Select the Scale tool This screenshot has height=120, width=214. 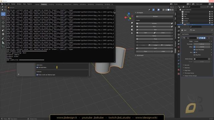[3, 30]
